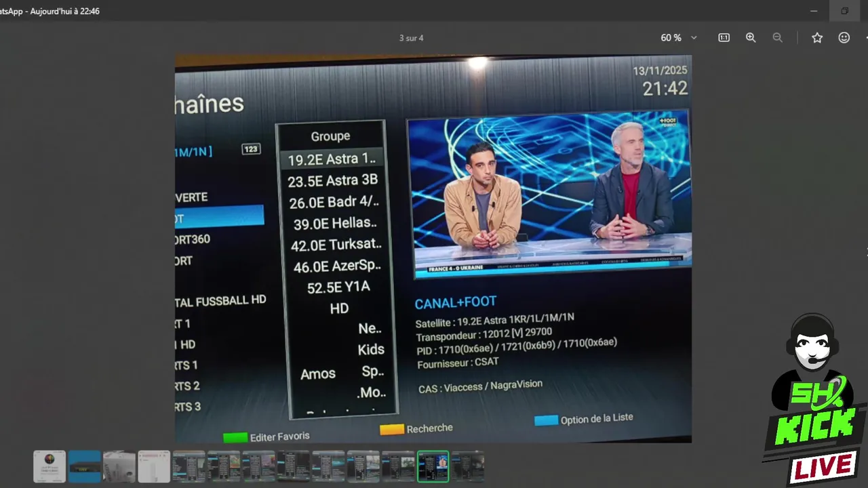The width and height of the screenshot is (868, 488).
Task: Show image at actual size (1:1)
Action: click(x=724, y=38)
